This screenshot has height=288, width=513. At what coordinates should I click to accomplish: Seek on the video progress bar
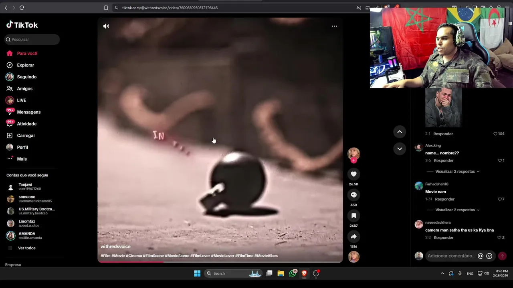(220, 262)
